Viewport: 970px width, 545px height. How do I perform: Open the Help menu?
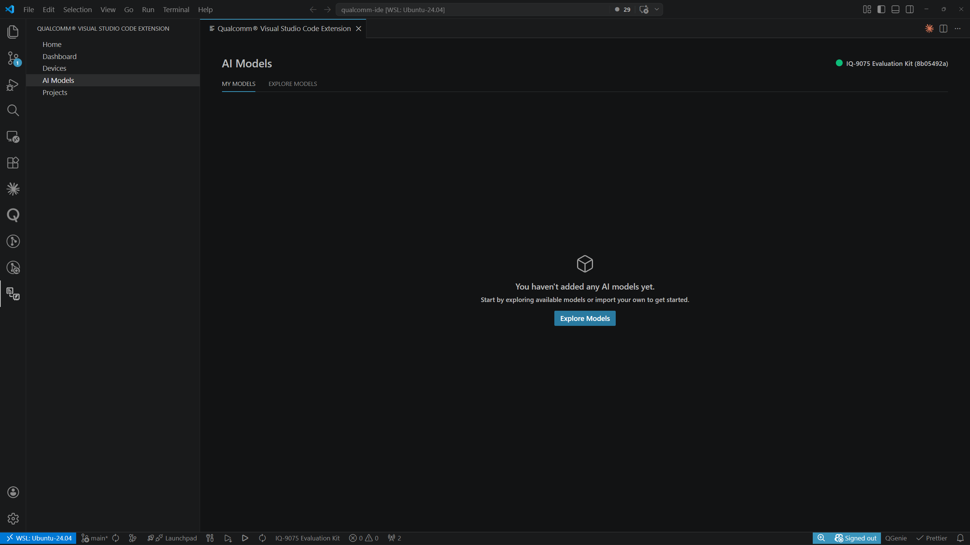pos(205,9)
